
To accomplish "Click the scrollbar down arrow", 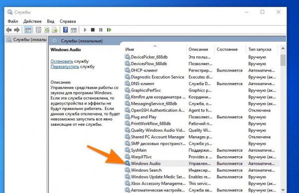I will pyautogui.click(x=283, y=190).
